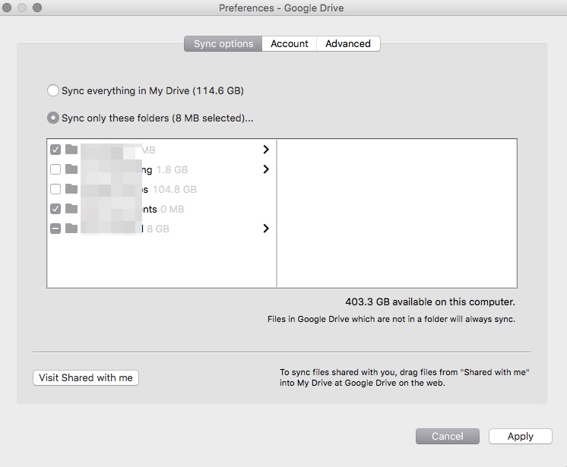
Task: Open the Advanced tab
Action: (x=348, y=44)
